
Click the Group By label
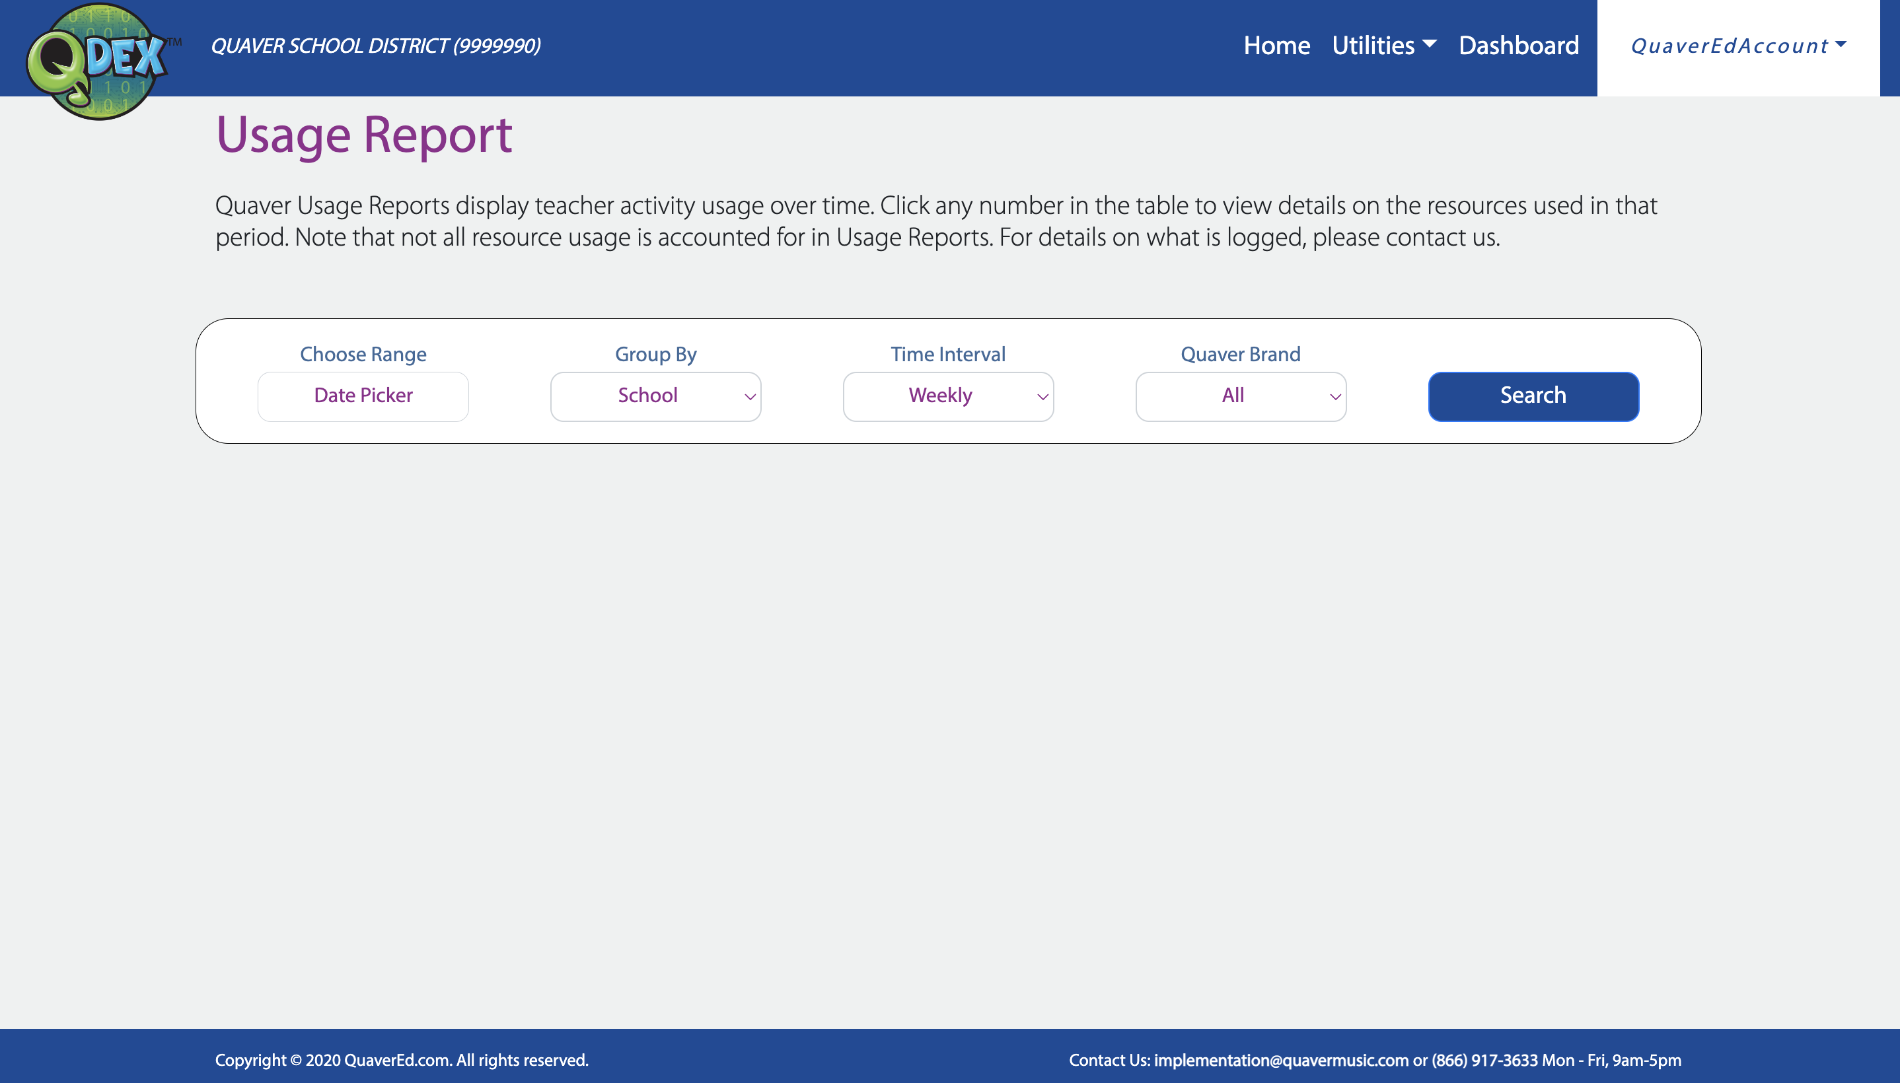655,354
